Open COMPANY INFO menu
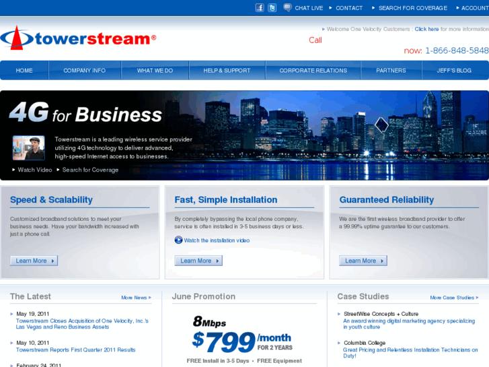Screen dimensions: 489x367 (x=85, y=71)
